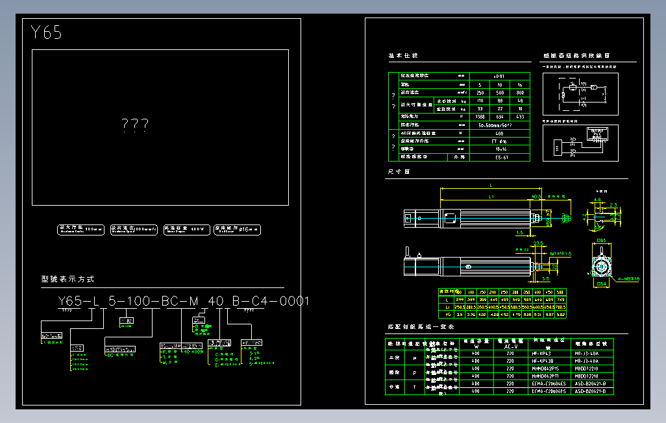The image size is (666, 423).
Task: Select the HF-KP43 motor model cell
Action: [x=541, y=354]
